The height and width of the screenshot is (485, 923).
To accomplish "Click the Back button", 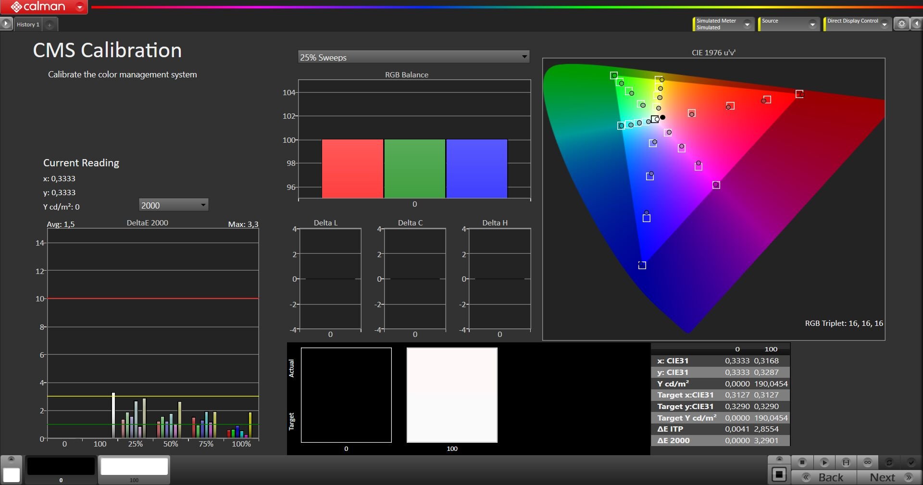I will pyautogui.click(x=824, y=477).
